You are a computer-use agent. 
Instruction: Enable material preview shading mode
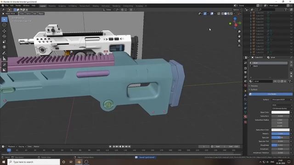pyautogui.click(x=228, y=13)
